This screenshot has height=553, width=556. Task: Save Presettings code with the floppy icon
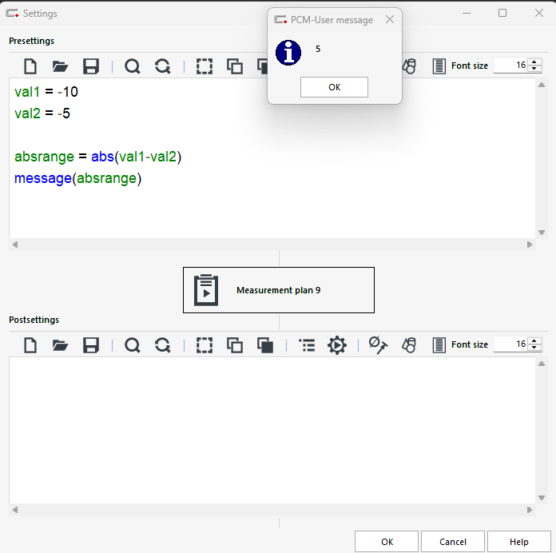click(91, 66)
